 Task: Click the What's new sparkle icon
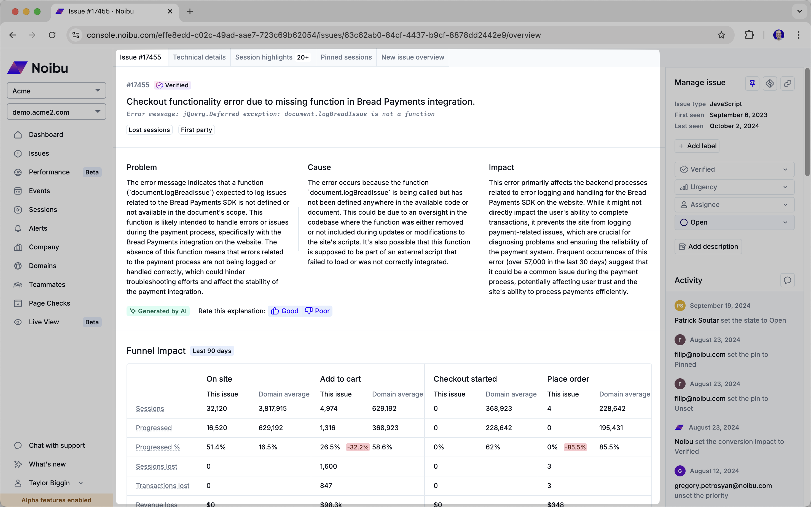18,464
